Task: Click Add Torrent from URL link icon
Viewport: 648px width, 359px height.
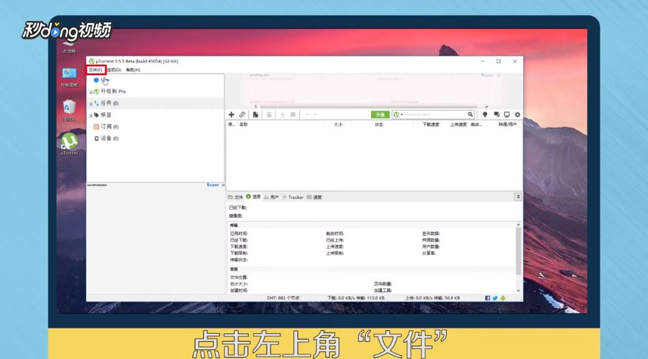Action: pos(242,114)
